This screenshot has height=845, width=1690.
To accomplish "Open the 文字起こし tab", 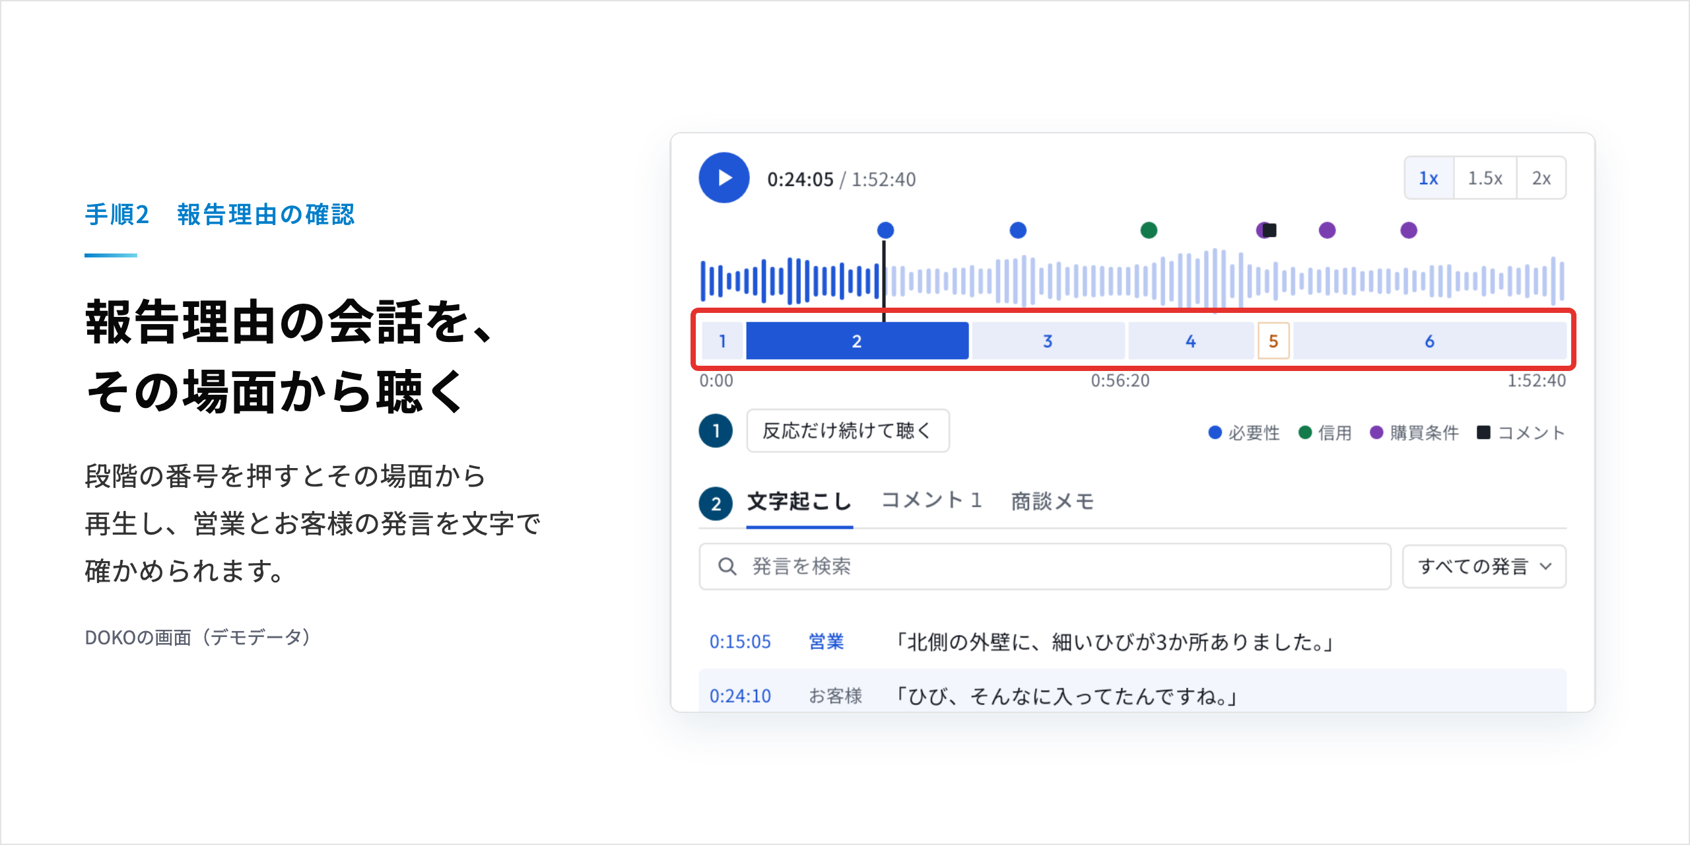I will [799, 502].
